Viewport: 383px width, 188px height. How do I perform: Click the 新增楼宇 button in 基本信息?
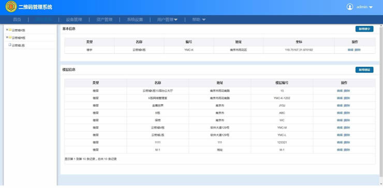364,29
